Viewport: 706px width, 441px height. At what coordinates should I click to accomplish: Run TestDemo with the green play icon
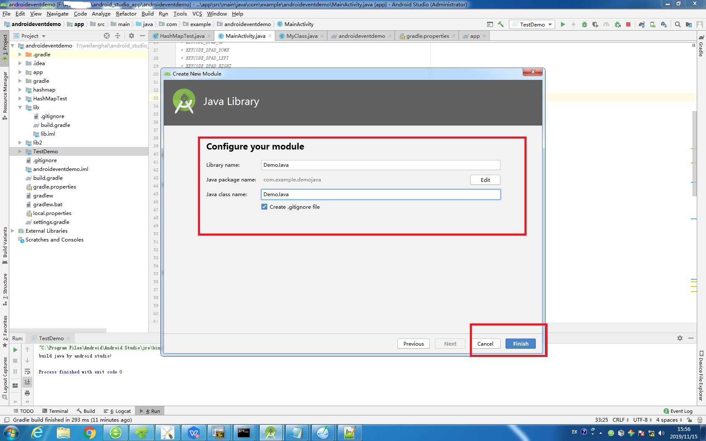563,24
